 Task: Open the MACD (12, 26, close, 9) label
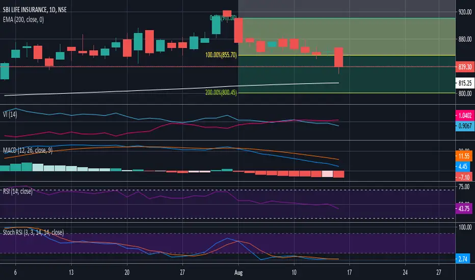tap(28, 150)
